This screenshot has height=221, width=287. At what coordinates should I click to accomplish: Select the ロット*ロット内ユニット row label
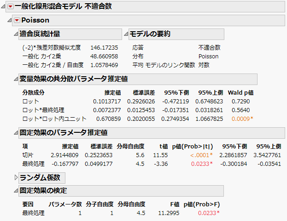(54, 119)
